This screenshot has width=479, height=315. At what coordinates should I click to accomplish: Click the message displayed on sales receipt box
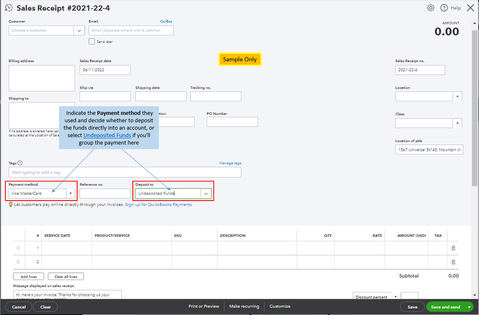click(x=68, y=294)
